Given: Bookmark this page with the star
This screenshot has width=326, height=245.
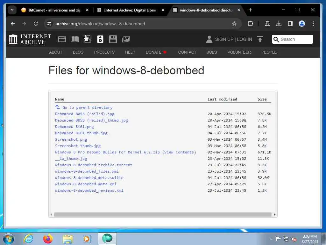Looking at the screenshot, I should click(x=234, y=24).
